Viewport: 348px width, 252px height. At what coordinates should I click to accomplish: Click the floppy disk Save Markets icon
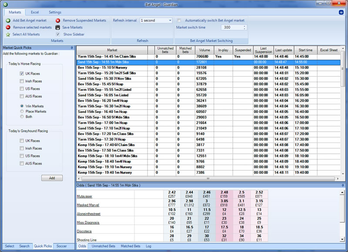click(x=58, y=27)
